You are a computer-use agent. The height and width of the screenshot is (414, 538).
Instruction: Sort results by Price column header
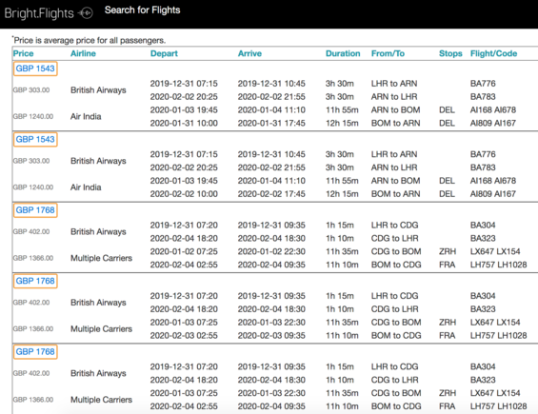coord(24,53)
